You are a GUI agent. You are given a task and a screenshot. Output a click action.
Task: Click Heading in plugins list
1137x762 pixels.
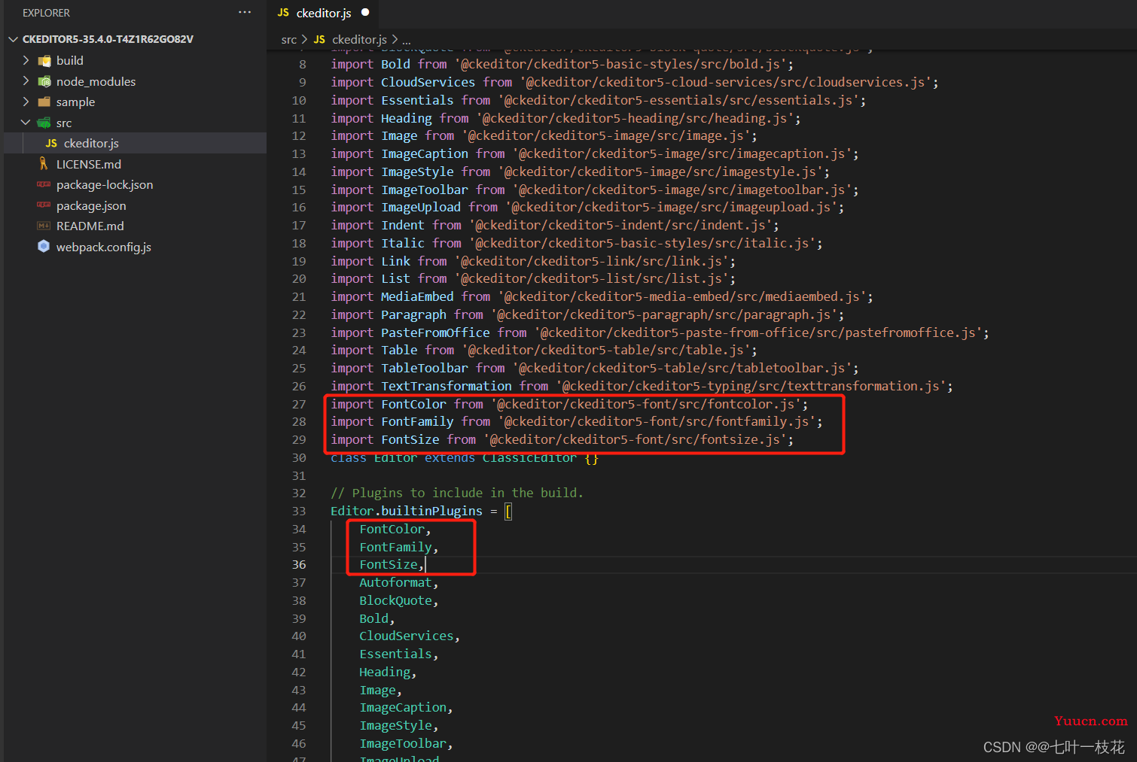point(385,672)
